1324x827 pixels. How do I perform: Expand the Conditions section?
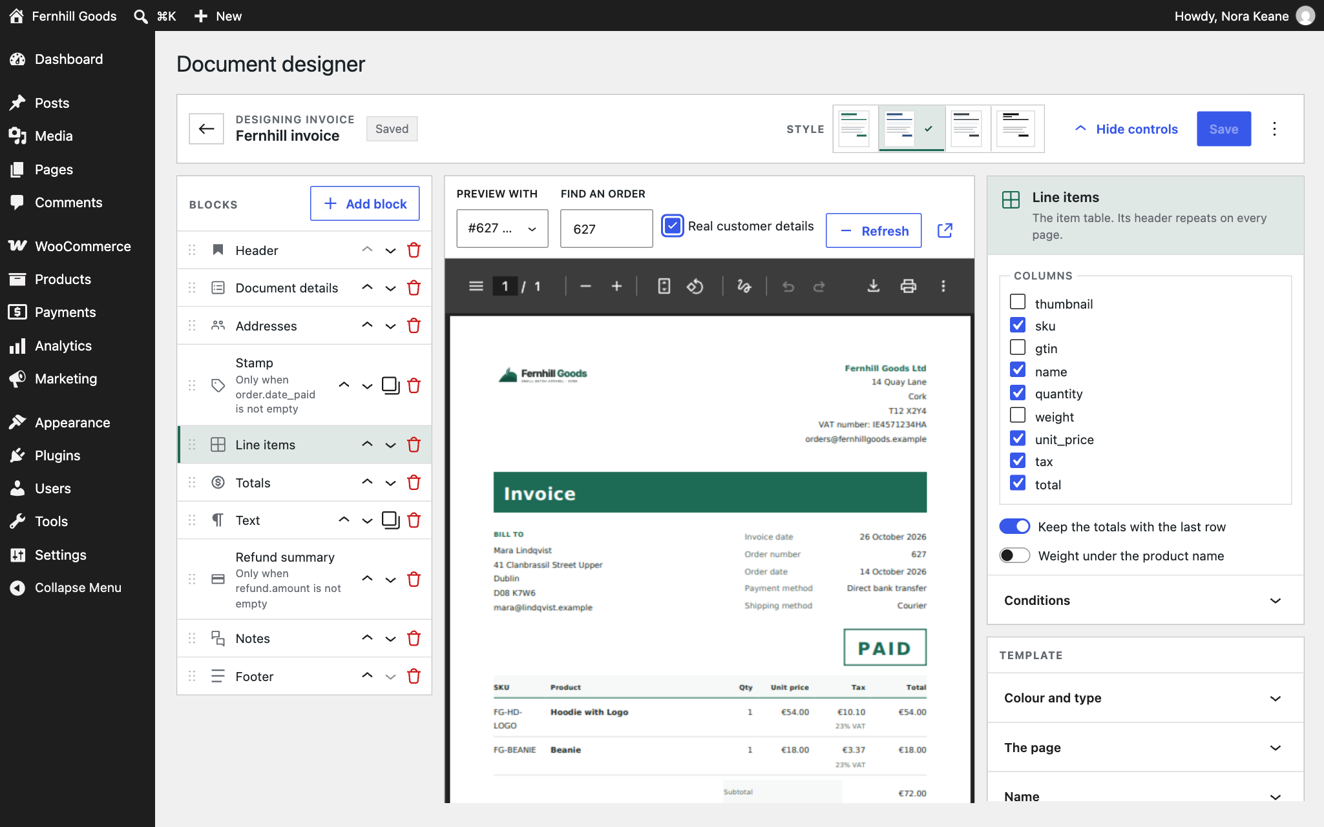click(x=1145, y=600)
